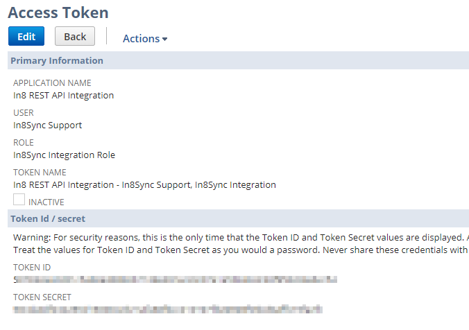Screen dimensions: 469x330
Task: Click the APPLICATION NAME field label
Action: (52, 83)
